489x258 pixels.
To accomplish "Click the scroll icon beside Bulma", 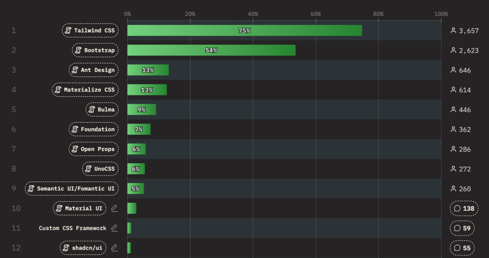I will tap(92, 109).
